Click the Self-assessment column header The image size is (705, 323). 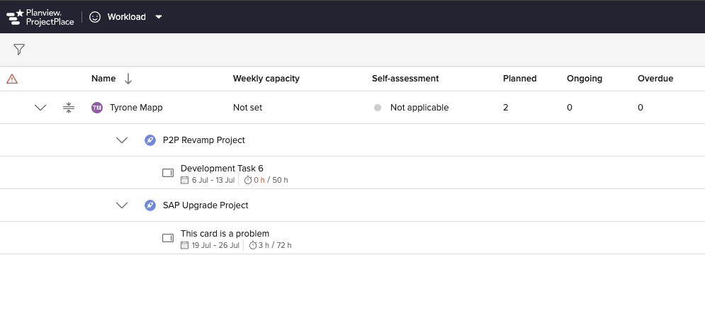pyautogui.click(x=405, y=79)
